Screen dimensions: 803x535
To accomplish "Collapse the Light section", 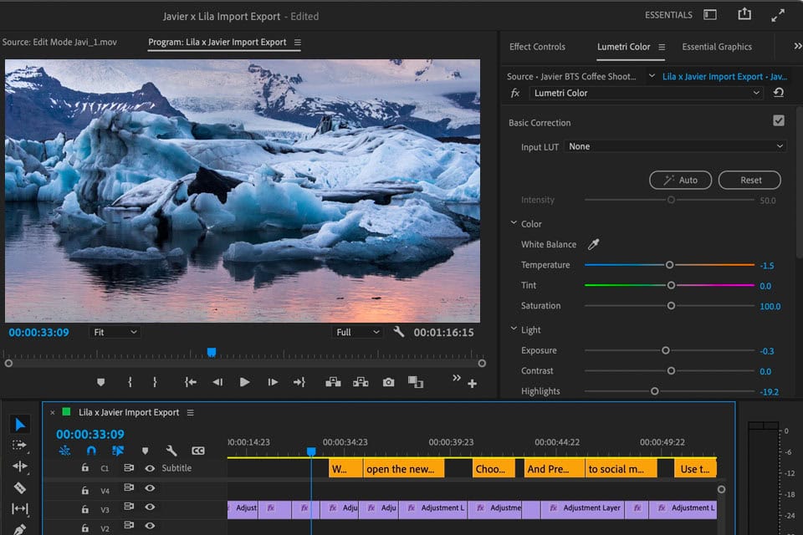I will tap(514, 330).
